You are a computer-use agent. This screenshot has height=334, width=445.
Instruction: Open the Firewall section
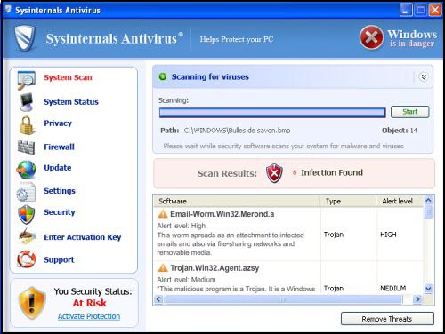click(59, 147)
